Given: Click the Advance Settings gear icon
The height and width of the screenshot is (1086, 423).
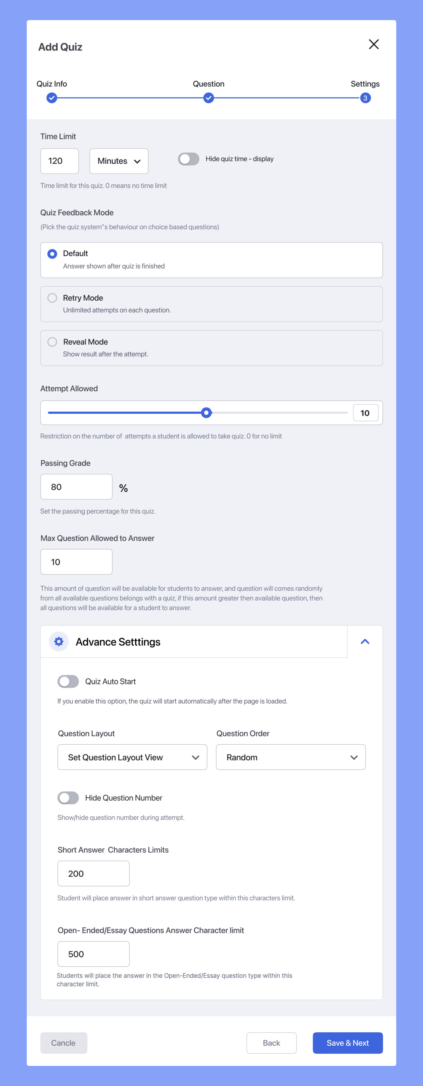Looking at the screenshot, I should [59, 641].
